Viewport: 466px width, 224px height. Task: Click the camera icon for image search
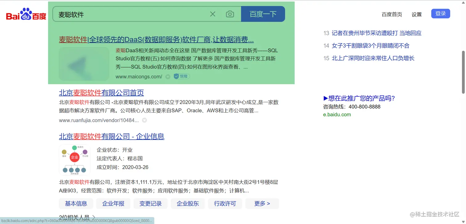[x=230, y=14]
